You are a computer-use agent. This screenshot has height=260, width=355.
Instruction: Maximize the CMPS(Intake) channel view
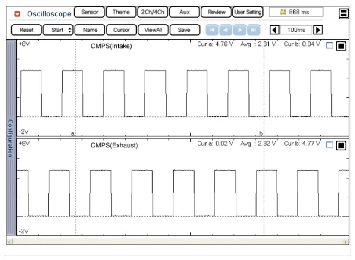click(x=341, y=46)
